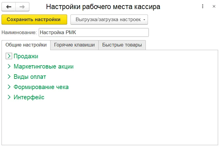The height and width of the screenshot is (147, 219).
Task: Expand the Продажи section chevron
Action: [x=9, y=56]
